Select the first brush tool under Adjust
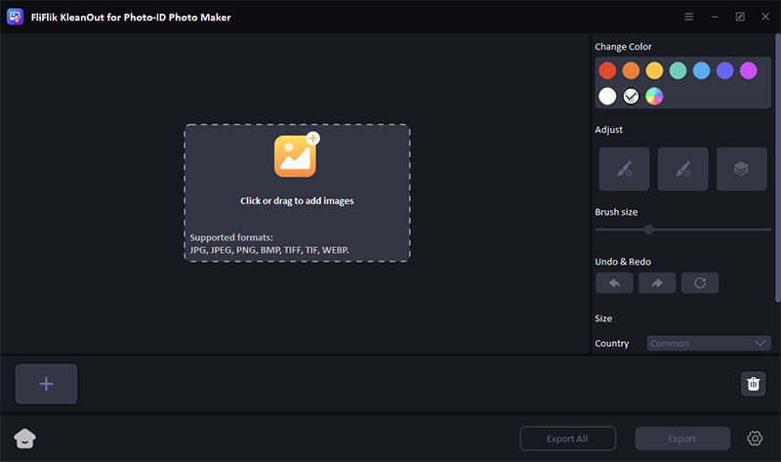The height and width of the screenshot is (462, 781). [x=624, y=169]
